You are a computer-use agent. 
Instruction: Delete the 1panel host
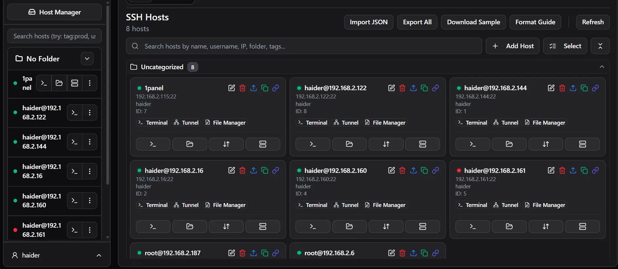click(x=242, y=88)
